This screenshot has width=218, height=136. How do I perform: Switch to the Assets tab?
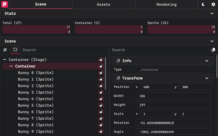[104, 4]
